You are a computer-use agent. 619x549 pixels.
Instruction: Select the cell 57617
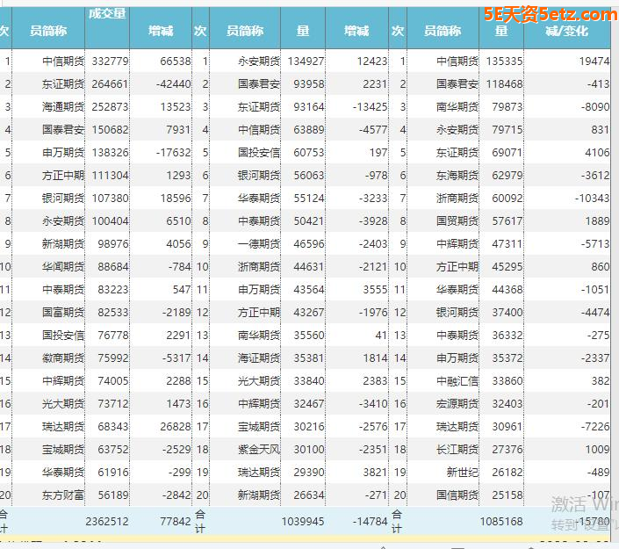click(507, 221)
